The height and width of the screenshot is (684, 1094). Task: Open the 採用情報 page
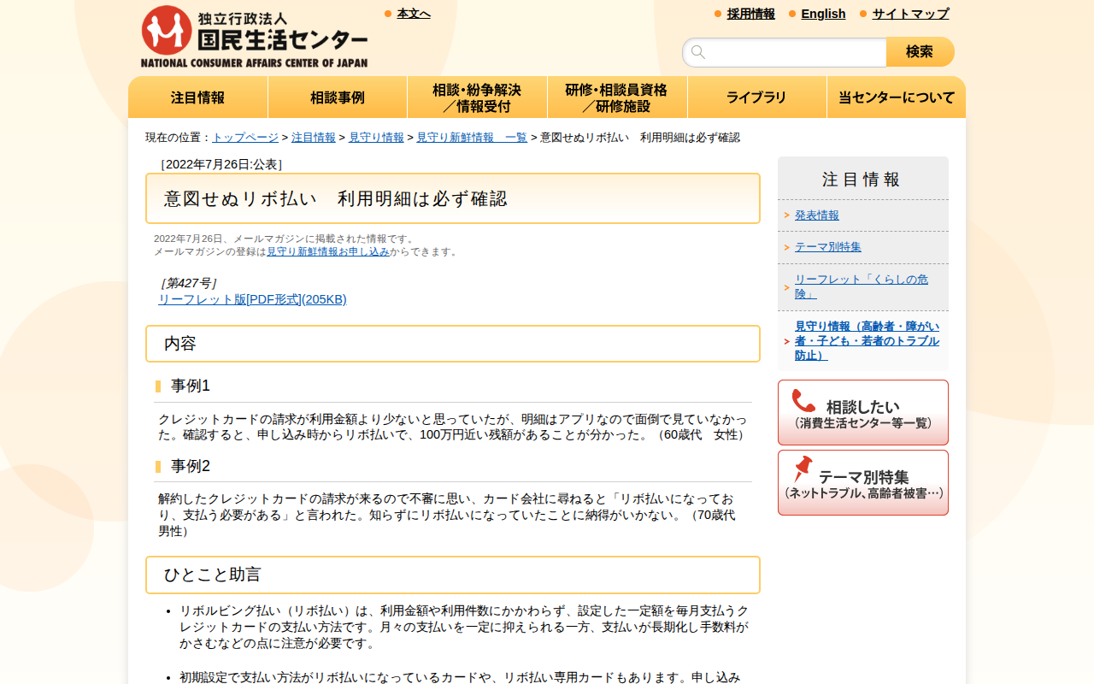tap(750, 14)
